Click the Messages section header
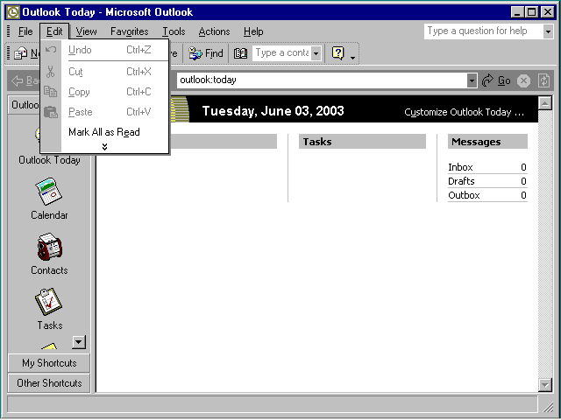 click(x=487, y=142)
